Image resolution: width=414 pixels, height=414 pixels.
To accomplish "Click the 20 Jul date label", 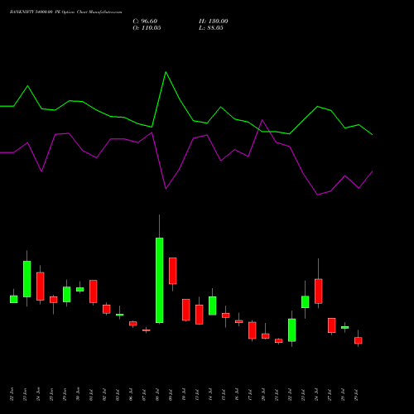I will tap(263, 394).
